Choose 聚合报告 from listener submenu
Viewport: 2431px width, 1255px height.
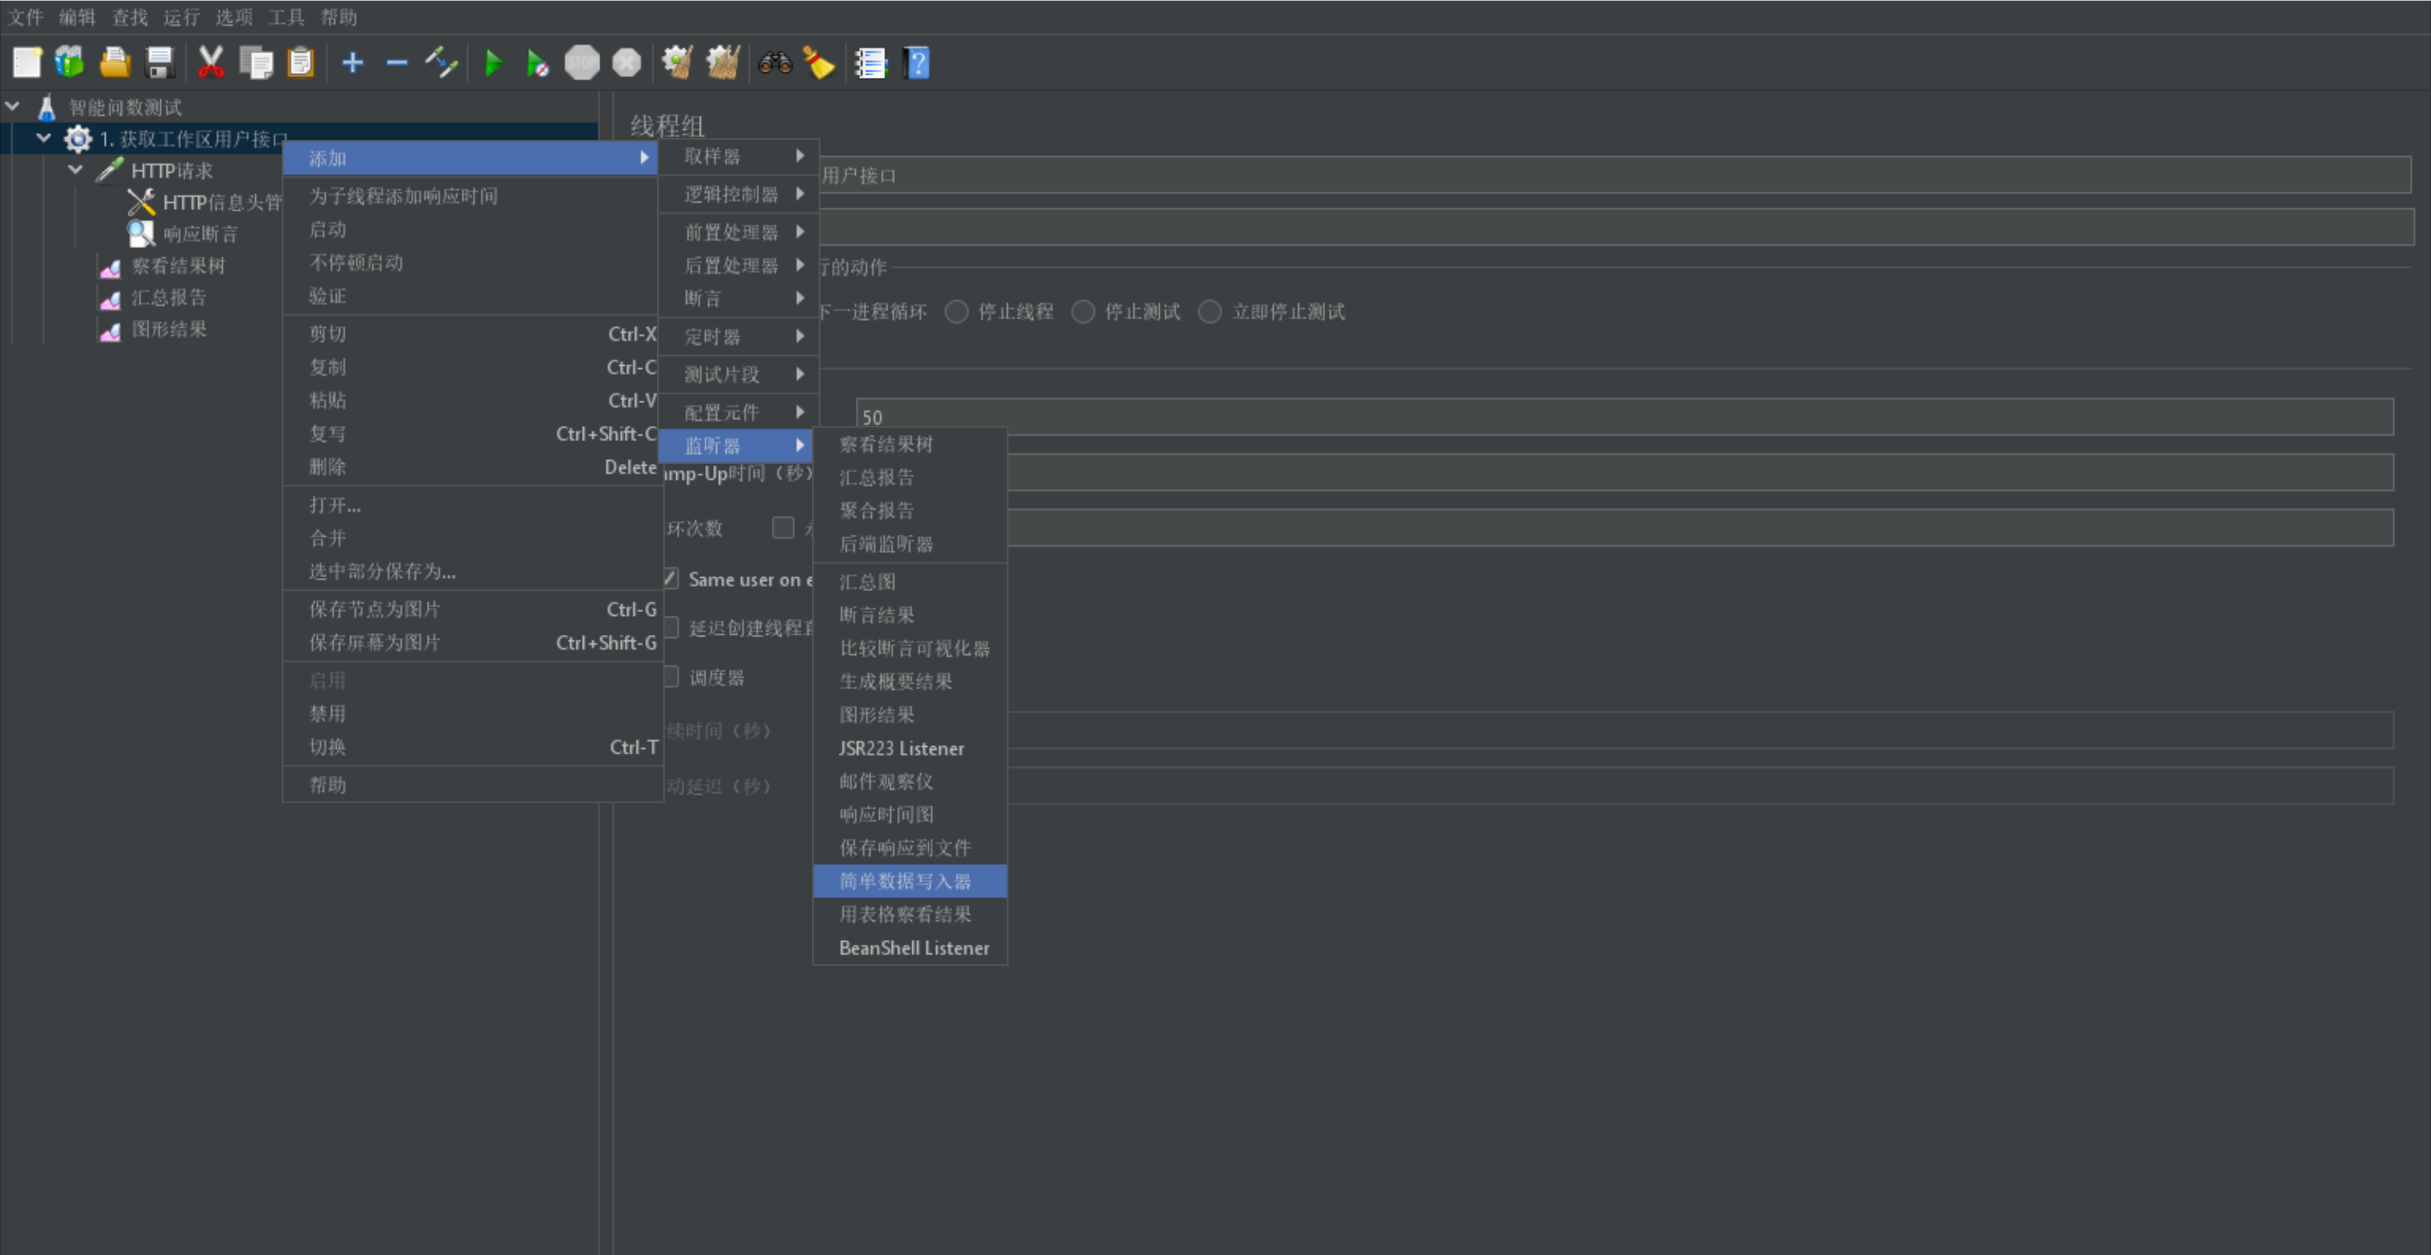(910, 511)
